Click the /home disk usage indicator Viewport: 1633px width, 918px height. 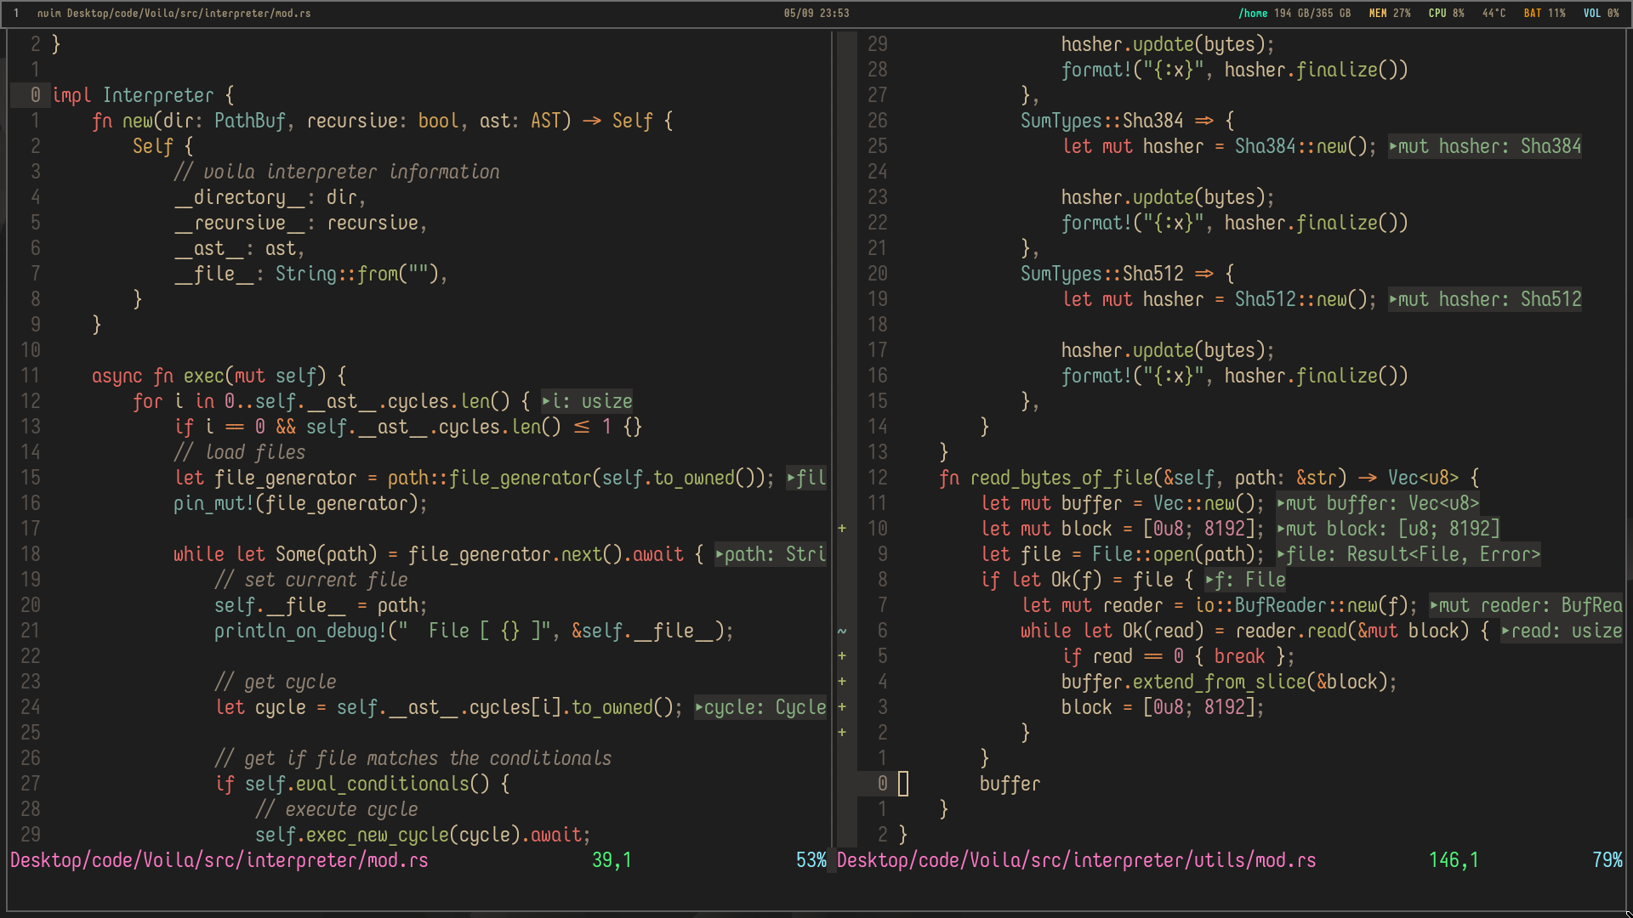[1294, 13]
